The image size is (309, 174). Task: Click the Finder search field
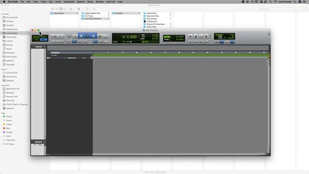tap(283, 9)
